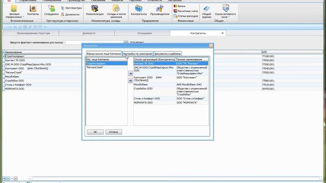The width and height of the screenshot is (326, 183).
Task: Select Стройтехпроект in Юр. лица Компании list
Action: click(106, 64)
